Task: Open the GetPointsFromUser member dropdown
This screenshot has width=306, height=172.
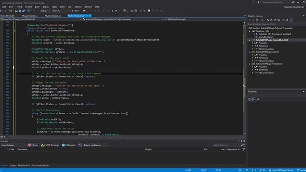Action: (205, 19)
